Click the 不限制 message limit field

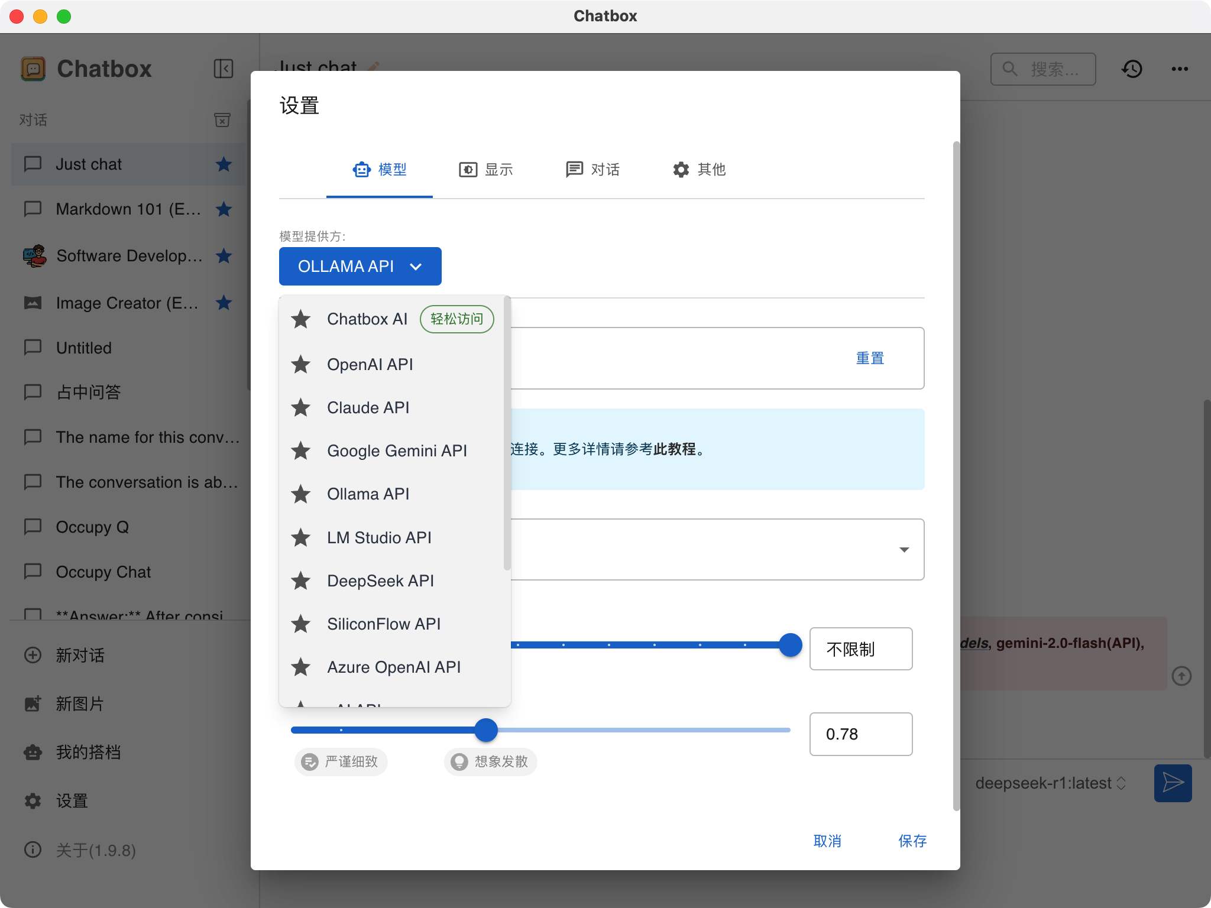[x=861, y=649]
